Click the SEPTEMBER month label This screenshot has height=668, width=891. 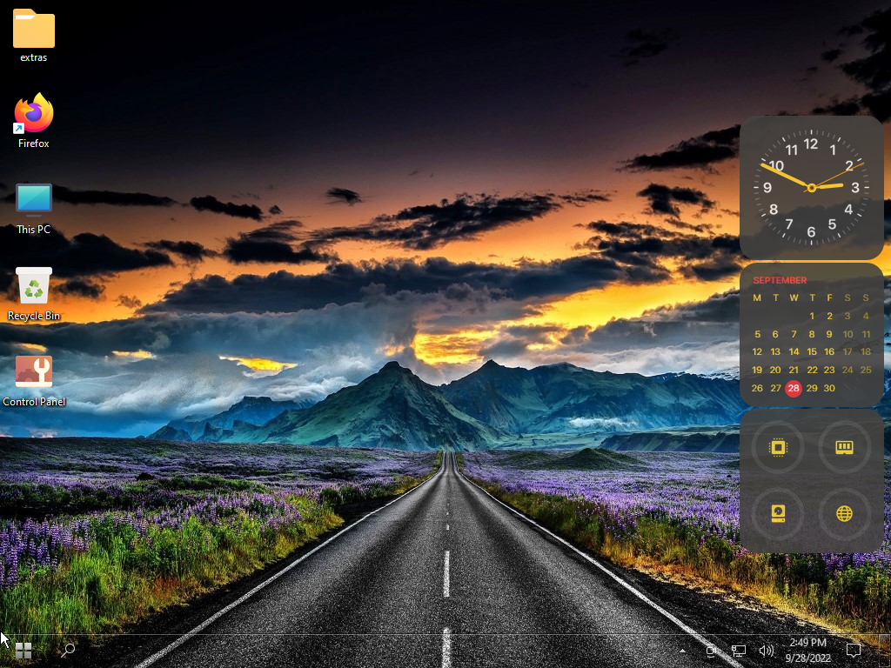(780, 280)
